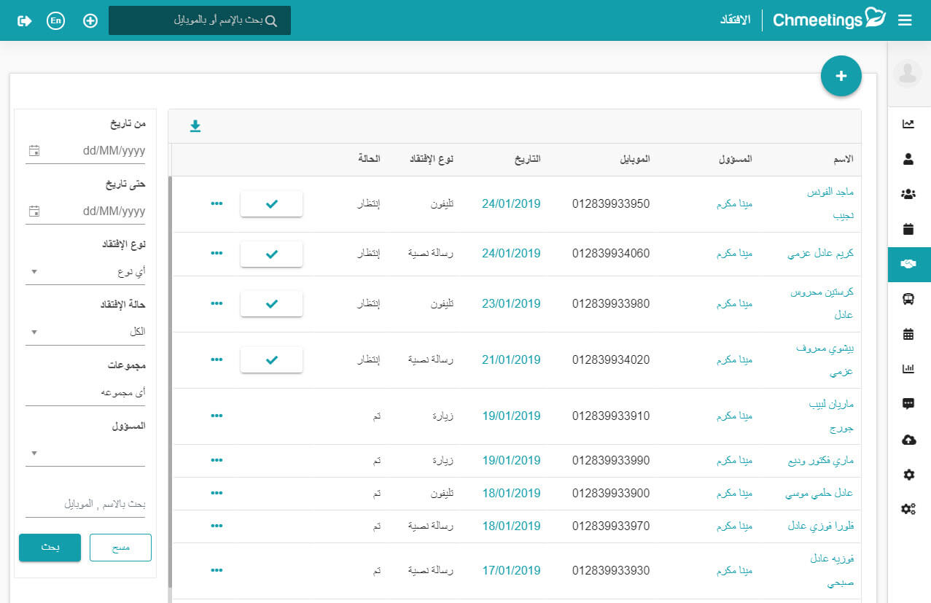Open more options for كريم عادل عزمي row
Screen dimensions: 931x603
217,253
